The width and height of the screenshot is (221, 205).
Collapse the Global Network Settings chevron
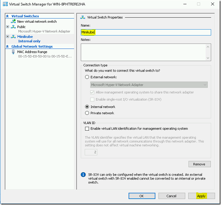[7, 46]
